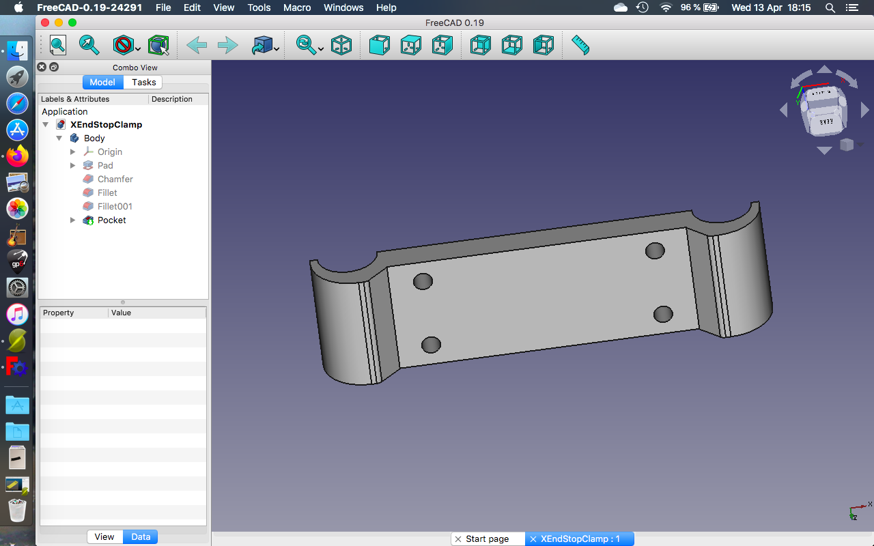Collapse the Body tree node
This screenshot has width=874, height=546.
[59, 138]
